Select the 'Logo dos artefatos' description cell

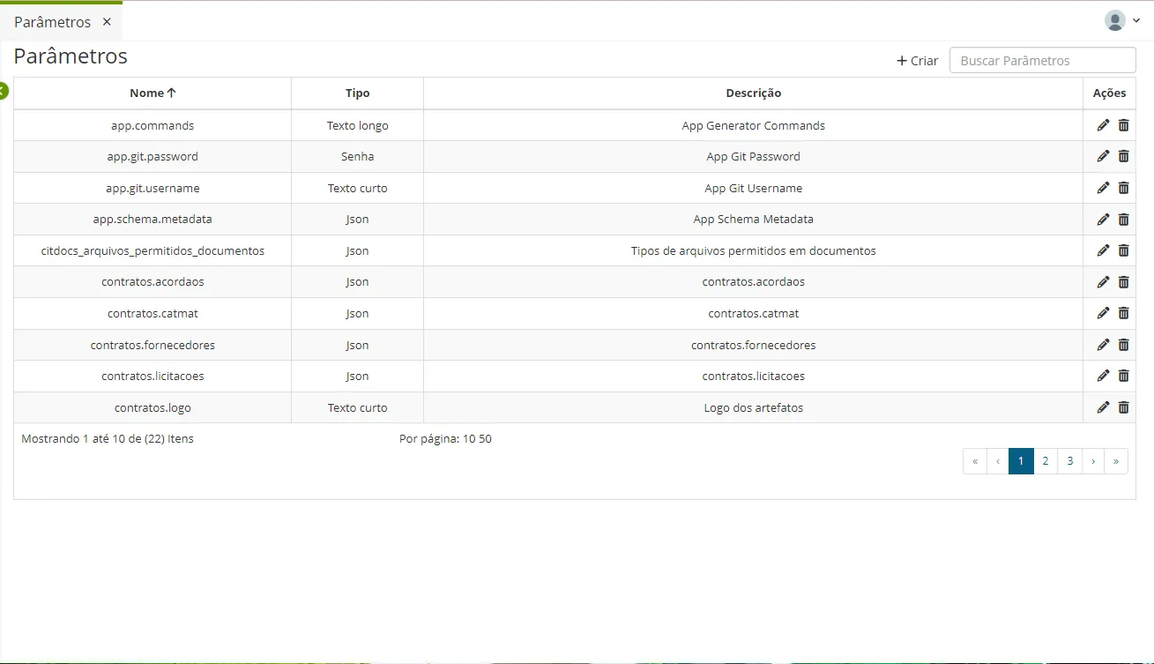[x=753, y=407]
